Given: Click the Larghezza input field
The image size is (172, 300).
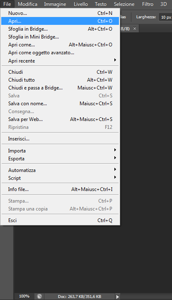Looking at the screenshot, I should [x=166, y=17].
